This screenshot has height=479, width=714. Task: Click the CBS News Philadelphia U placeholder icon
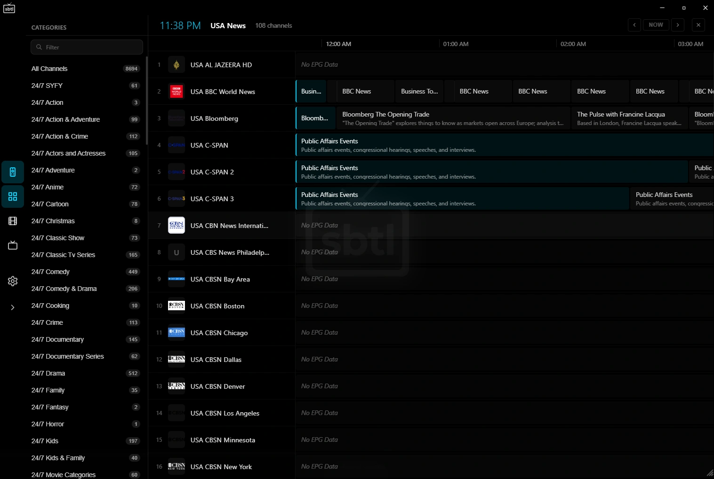[176, 252]
